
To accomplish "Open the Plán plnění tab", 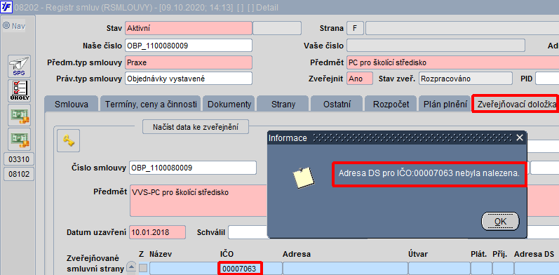I will pos(445,105).
